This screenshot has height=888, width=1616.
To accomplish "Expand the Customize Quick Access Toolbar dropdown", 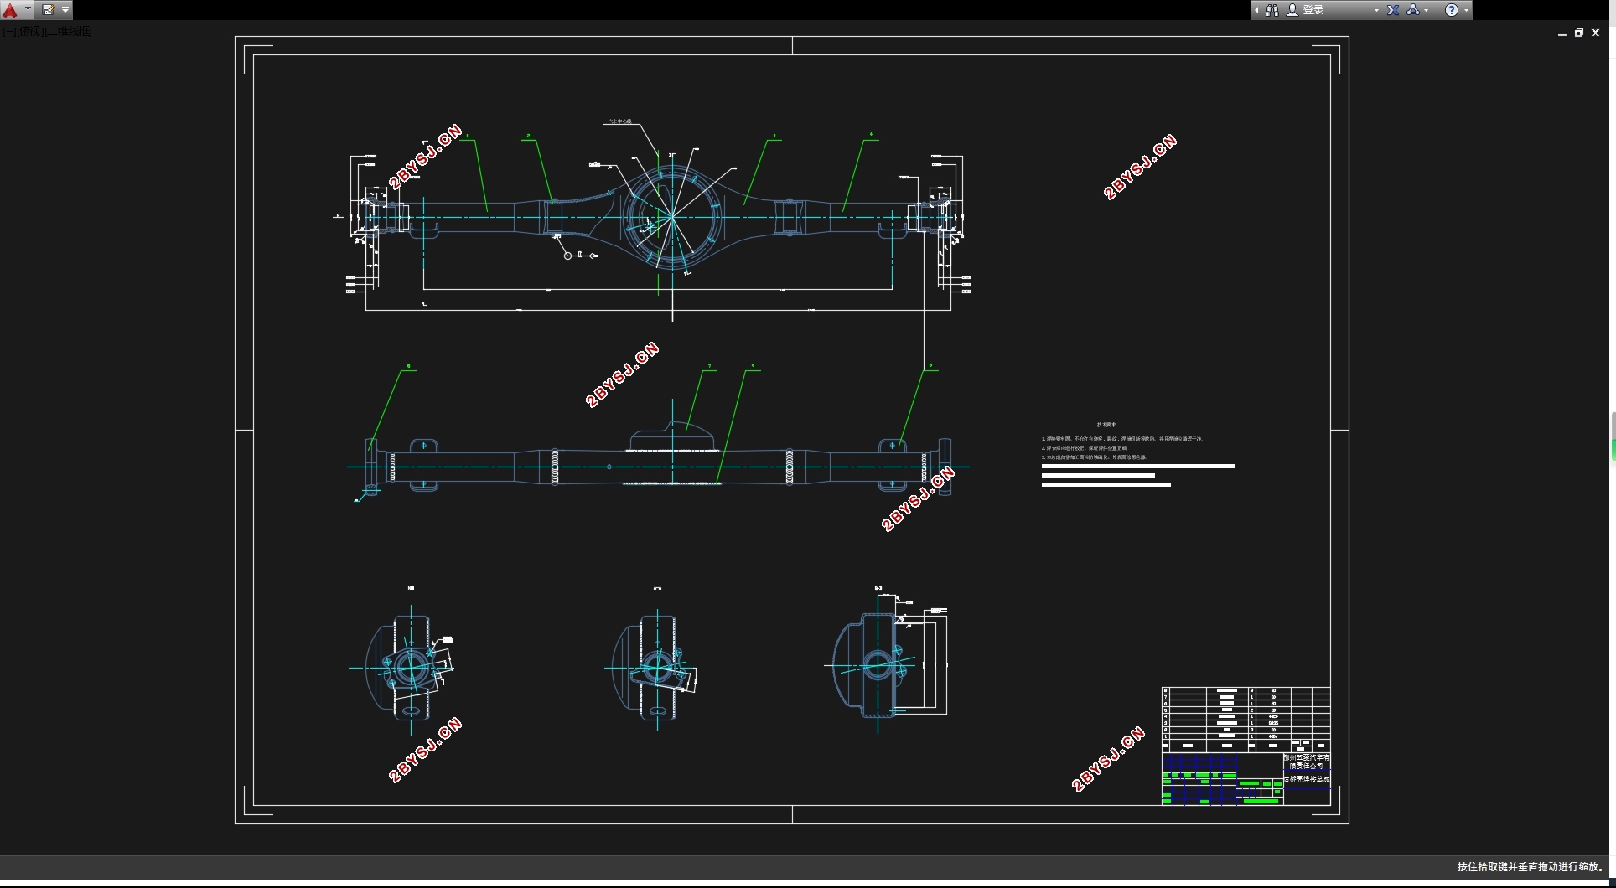I will coord(65,10).
